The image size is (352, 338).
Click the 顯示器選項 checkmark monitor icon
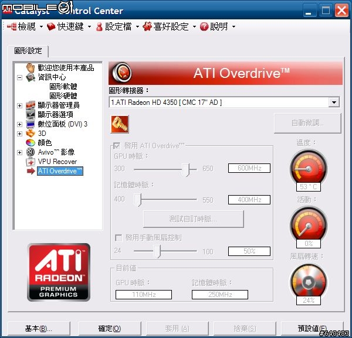pos(31,114)
